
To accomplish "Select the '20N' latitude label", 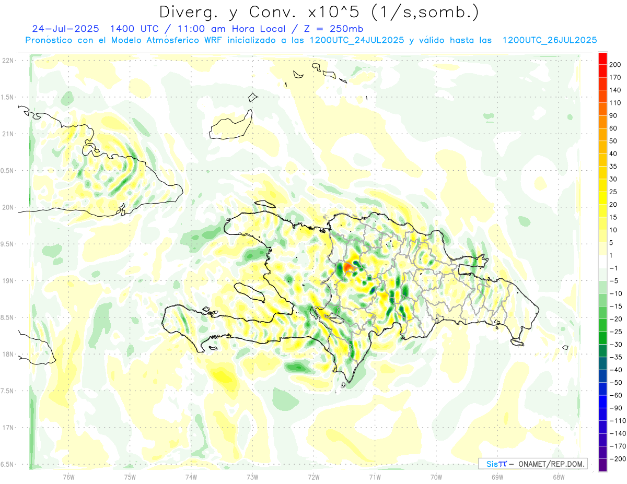I will pos(7,207).
